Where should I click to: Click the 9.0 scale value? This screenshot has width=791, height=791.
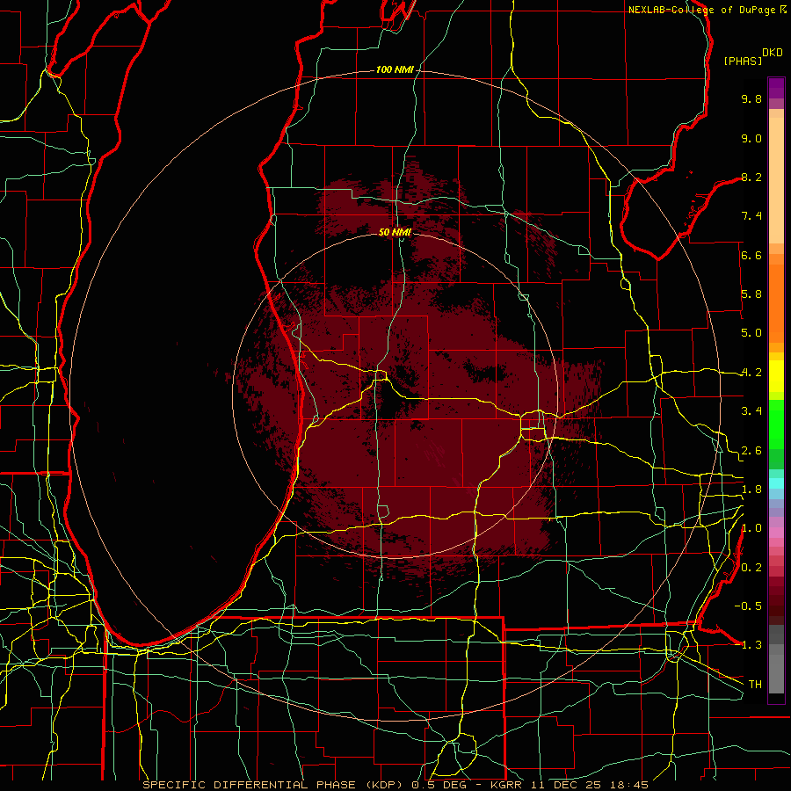click(x=751, y=139)
